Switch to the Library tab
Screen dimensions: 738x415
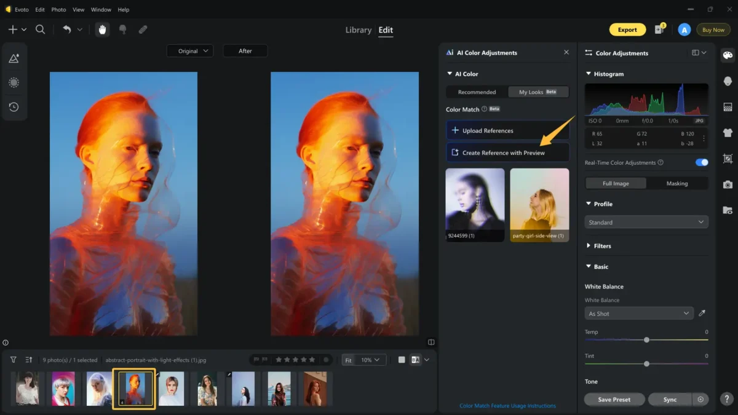(358, 30)
